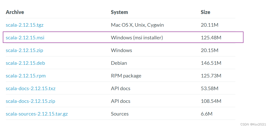This screenshot has height=128, width=270.
Task: Select the 108.54M size value
Action: pos(211,101)
